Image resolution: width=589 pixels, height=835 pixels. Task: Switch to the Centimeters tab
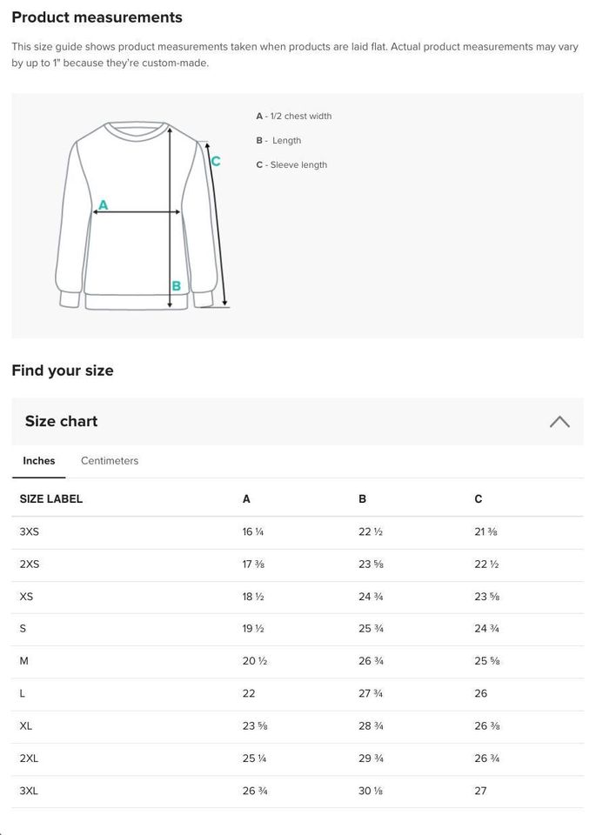[110, 461]
